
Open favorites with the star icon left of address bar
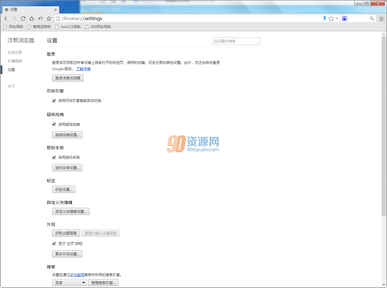(x=49, y=18)
